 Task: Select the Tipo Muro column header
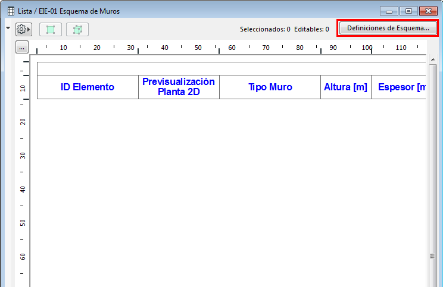(270, 87)
